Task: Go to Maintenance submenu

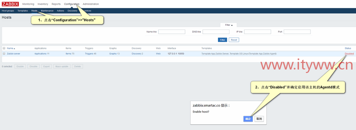Action: (47, 11)
